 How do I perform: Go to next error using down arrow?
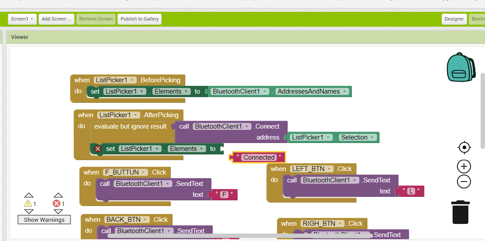point(59,212)
